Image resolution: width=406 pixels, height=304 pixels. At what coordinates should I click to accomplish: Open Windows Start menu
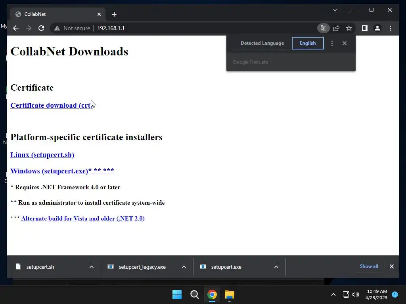pos(177,294)
